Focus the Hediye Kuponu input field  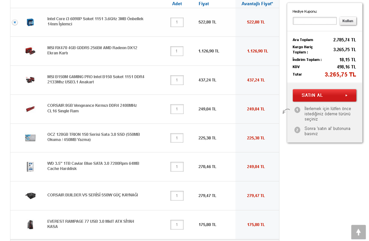pyautogui.click(x=315, y=21)
